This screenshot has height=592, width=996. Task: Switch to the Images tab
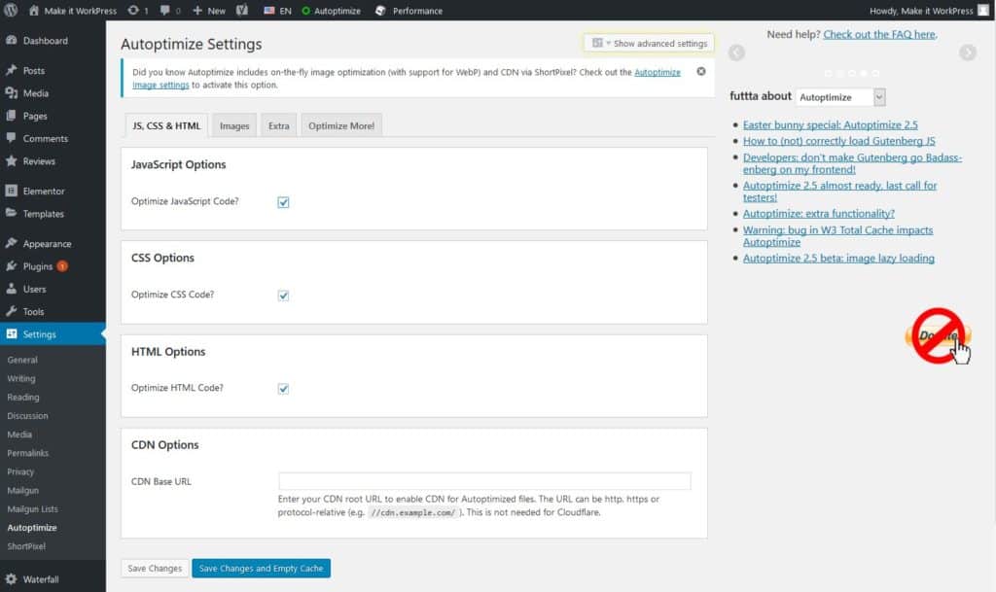point(234,125)
